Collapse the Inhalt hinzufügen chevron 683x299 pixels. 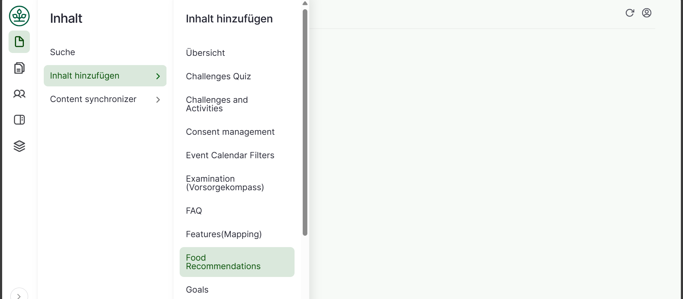coord(158,76)
